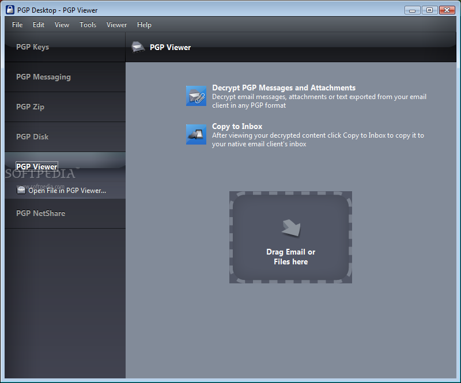The image size is (461, 383).
Task: Click the Copy to Inbox heading
Action: (237, 126)
